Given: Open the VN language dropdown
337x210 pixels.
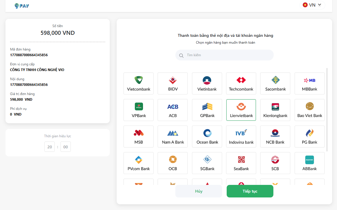Looking at the screenshot, I should [x=312, y=5].
